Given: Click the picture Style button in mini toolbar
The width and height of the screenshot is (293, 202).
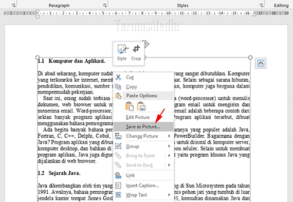Looking at the screenshot, I should [122, 53].
